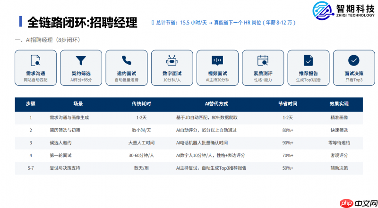Click the 面试决策 card title
Screen dimensions: 378x208
[x=354, y=74]
